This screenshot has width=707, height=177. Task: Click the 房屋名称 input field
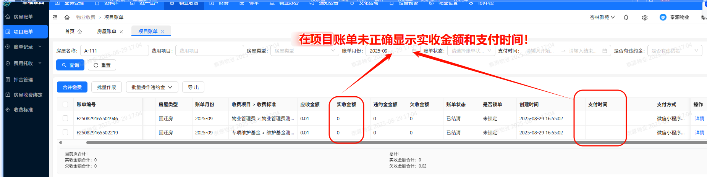tap(114, 51)
